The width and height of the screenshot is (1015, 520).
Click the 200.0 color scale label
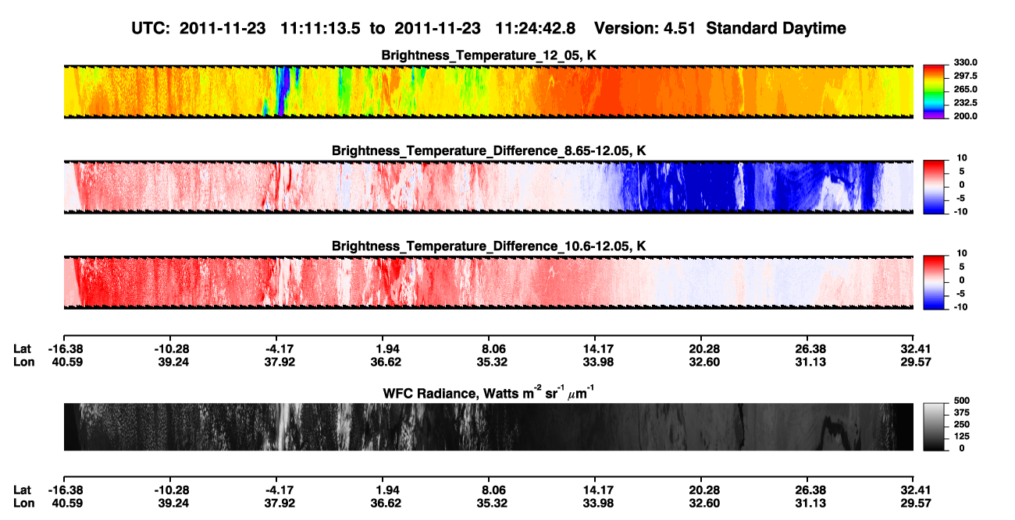click(x=966, y=116)
